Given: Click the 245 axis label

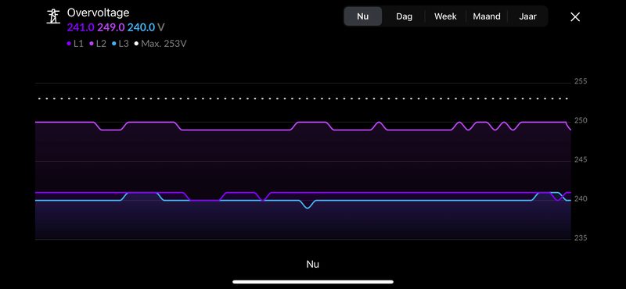Looking at the screenshot, I should 581,160.
